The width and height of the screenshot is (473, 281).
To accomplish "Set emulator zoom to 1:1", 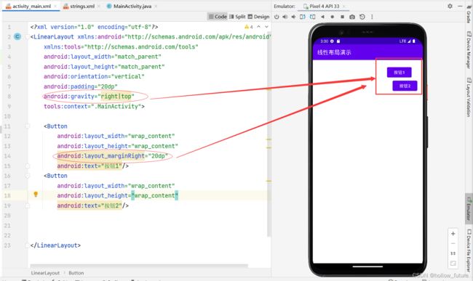I will tap(453, 253).
